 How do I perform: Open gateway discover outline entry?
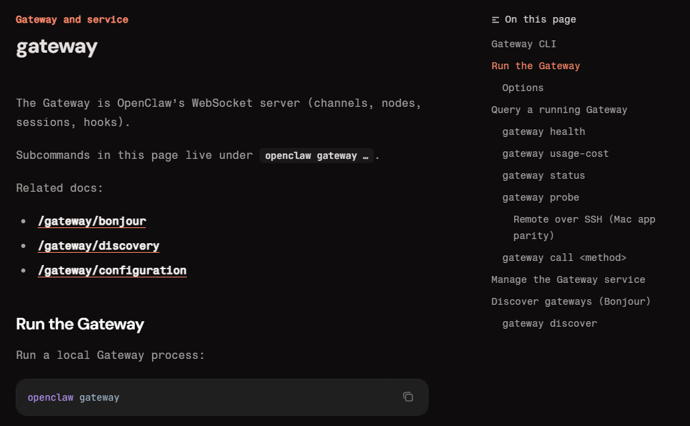click(550, 323)
